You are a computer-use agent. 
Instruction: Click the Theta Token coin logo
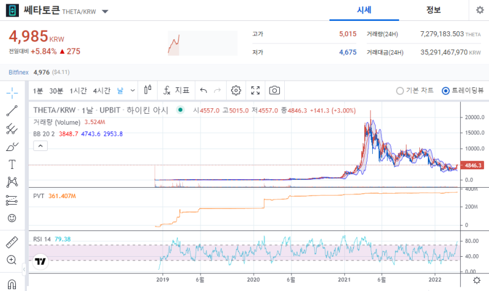[12, 10]
